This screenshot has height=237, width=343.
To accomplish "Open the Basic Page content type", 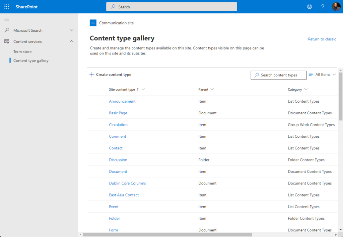I will tap(118, 113).
